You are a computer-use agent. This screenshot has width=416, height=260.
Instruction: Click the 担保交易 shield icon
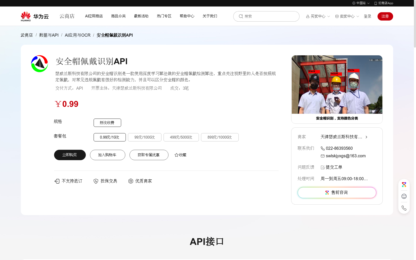pyautogui.click(x=96, y=181)
